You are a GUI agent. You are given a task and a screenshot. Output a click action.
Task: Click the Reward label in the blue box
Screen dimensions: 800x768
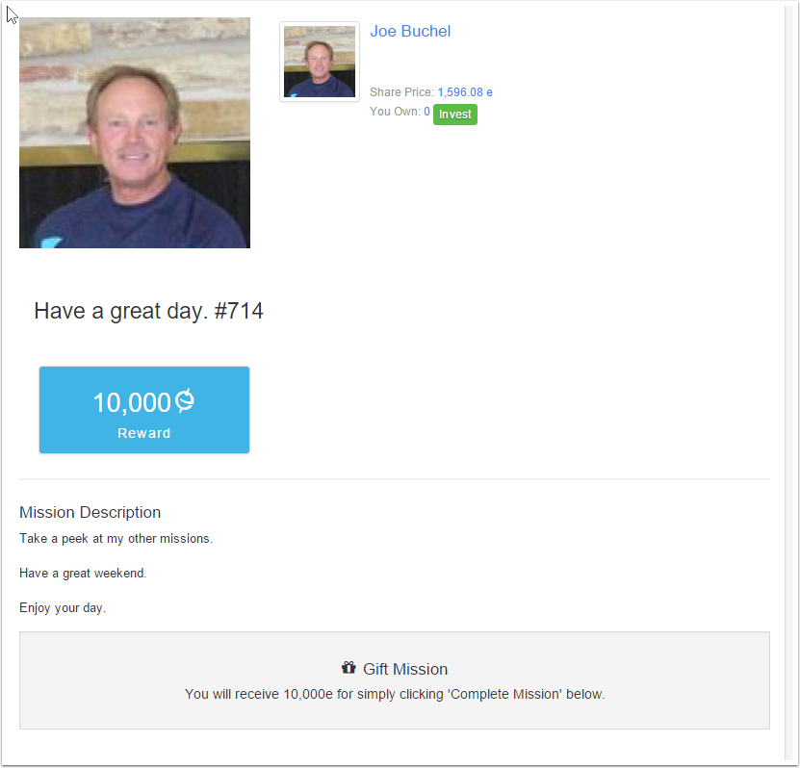point(143,433)
